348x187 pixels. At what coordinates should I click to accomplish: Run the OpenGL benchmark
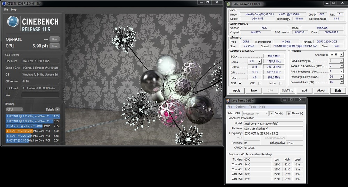(55, 39)
